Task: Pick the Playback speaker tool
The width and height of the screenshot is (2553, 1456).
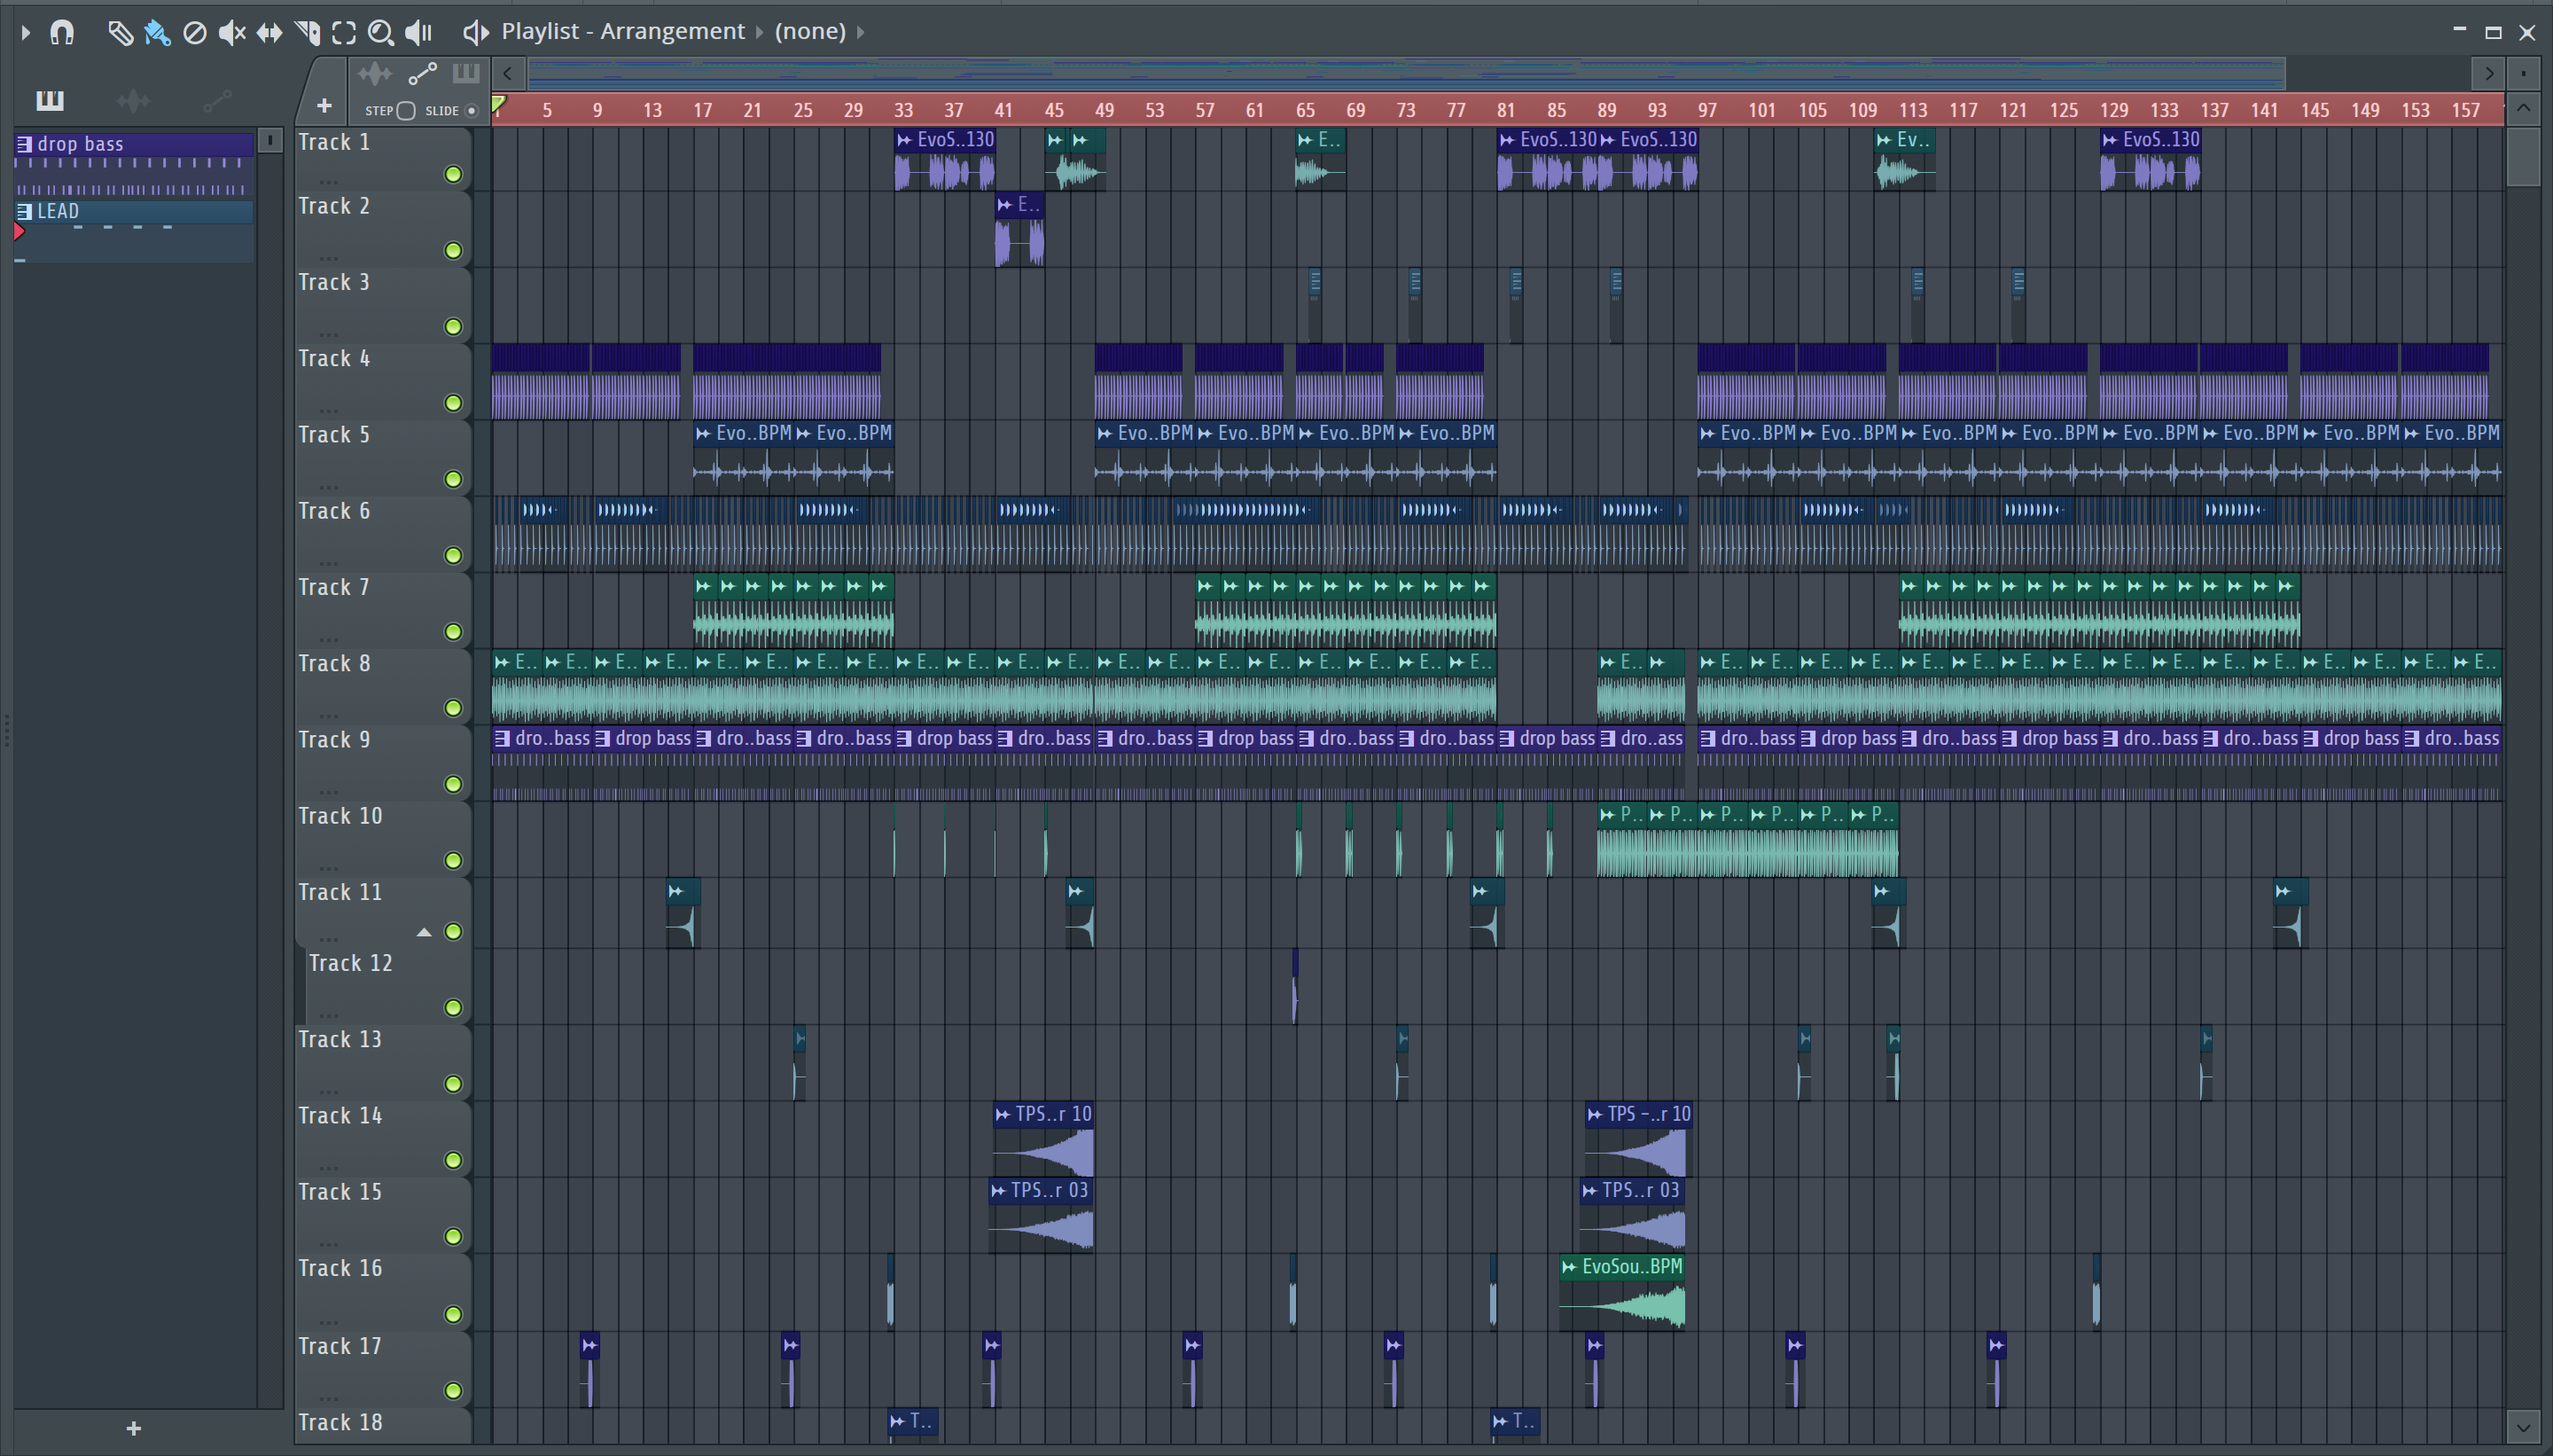Action: 418,33
